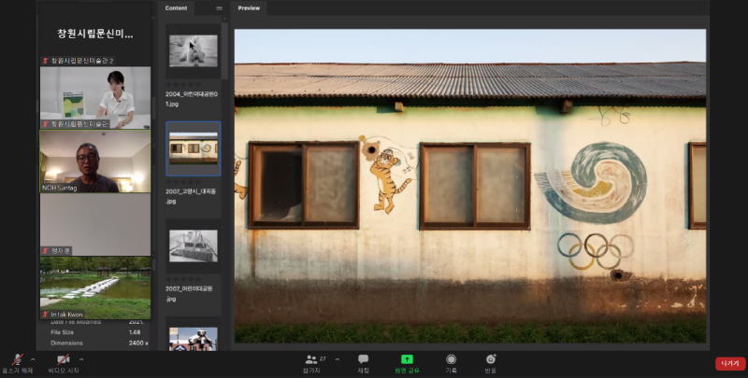The height and width of the screenshot is (378, 748).
Task: Click the record button
Action: 451,364
